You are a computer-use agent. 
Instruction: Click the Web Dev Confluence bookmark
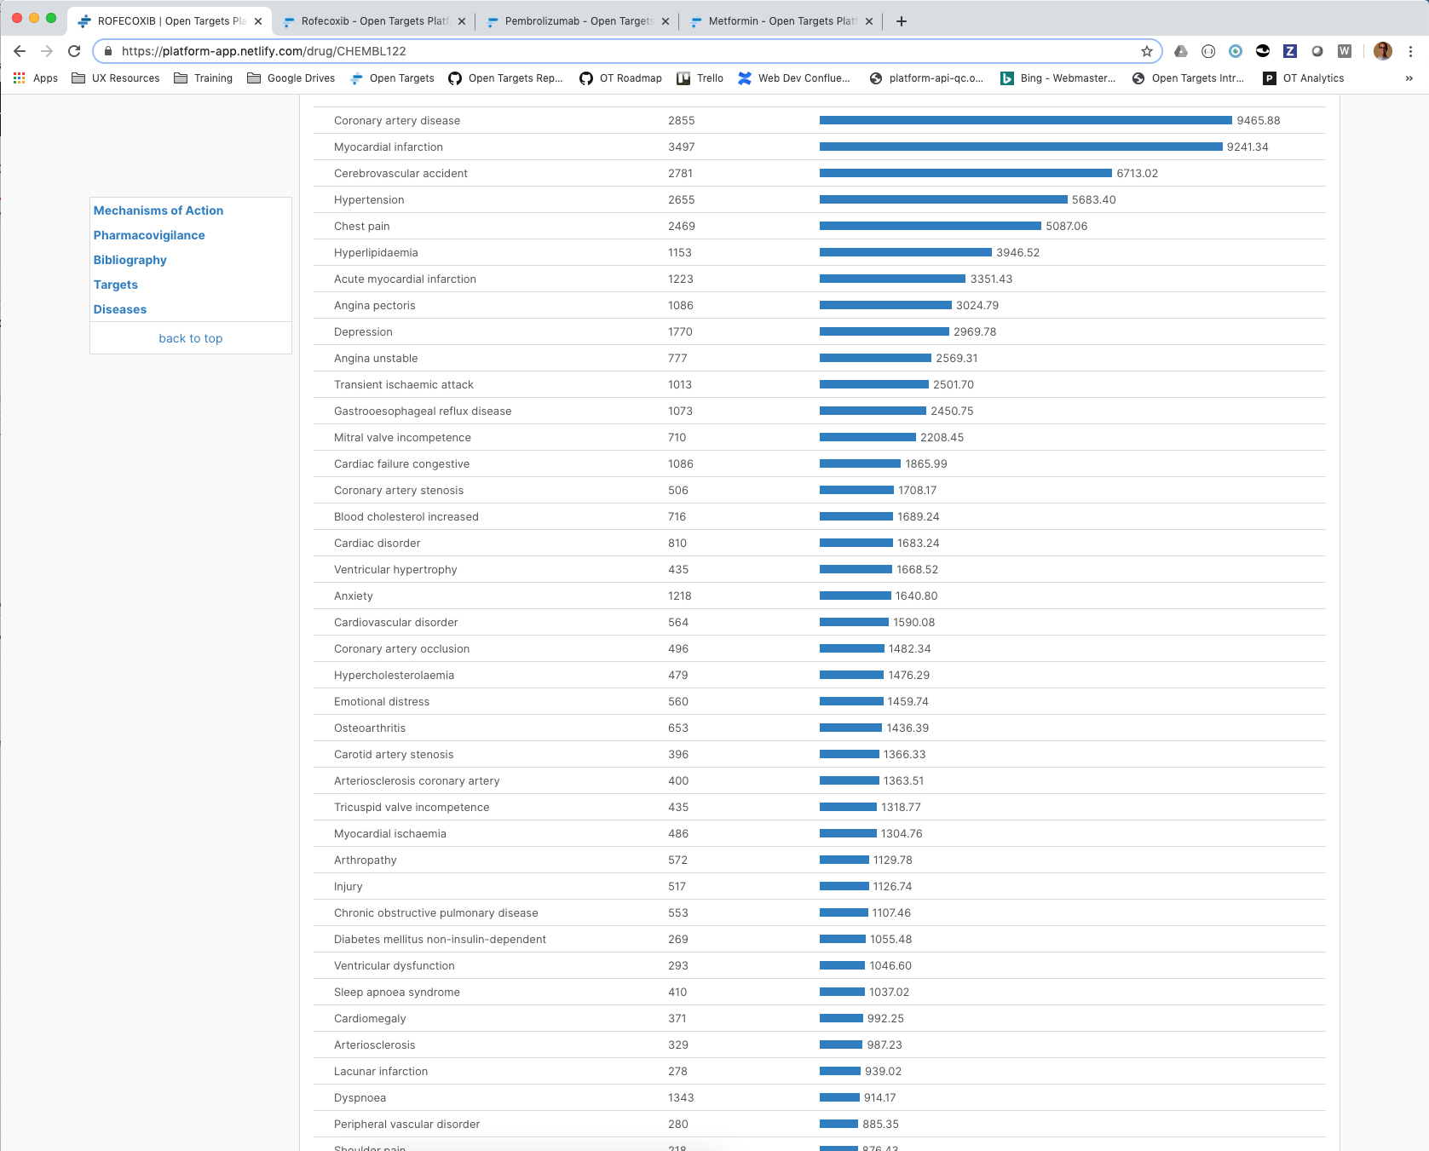[794, 78]
